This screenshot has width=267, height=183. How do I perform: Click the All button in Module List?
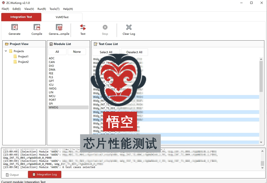pos(57,52)
